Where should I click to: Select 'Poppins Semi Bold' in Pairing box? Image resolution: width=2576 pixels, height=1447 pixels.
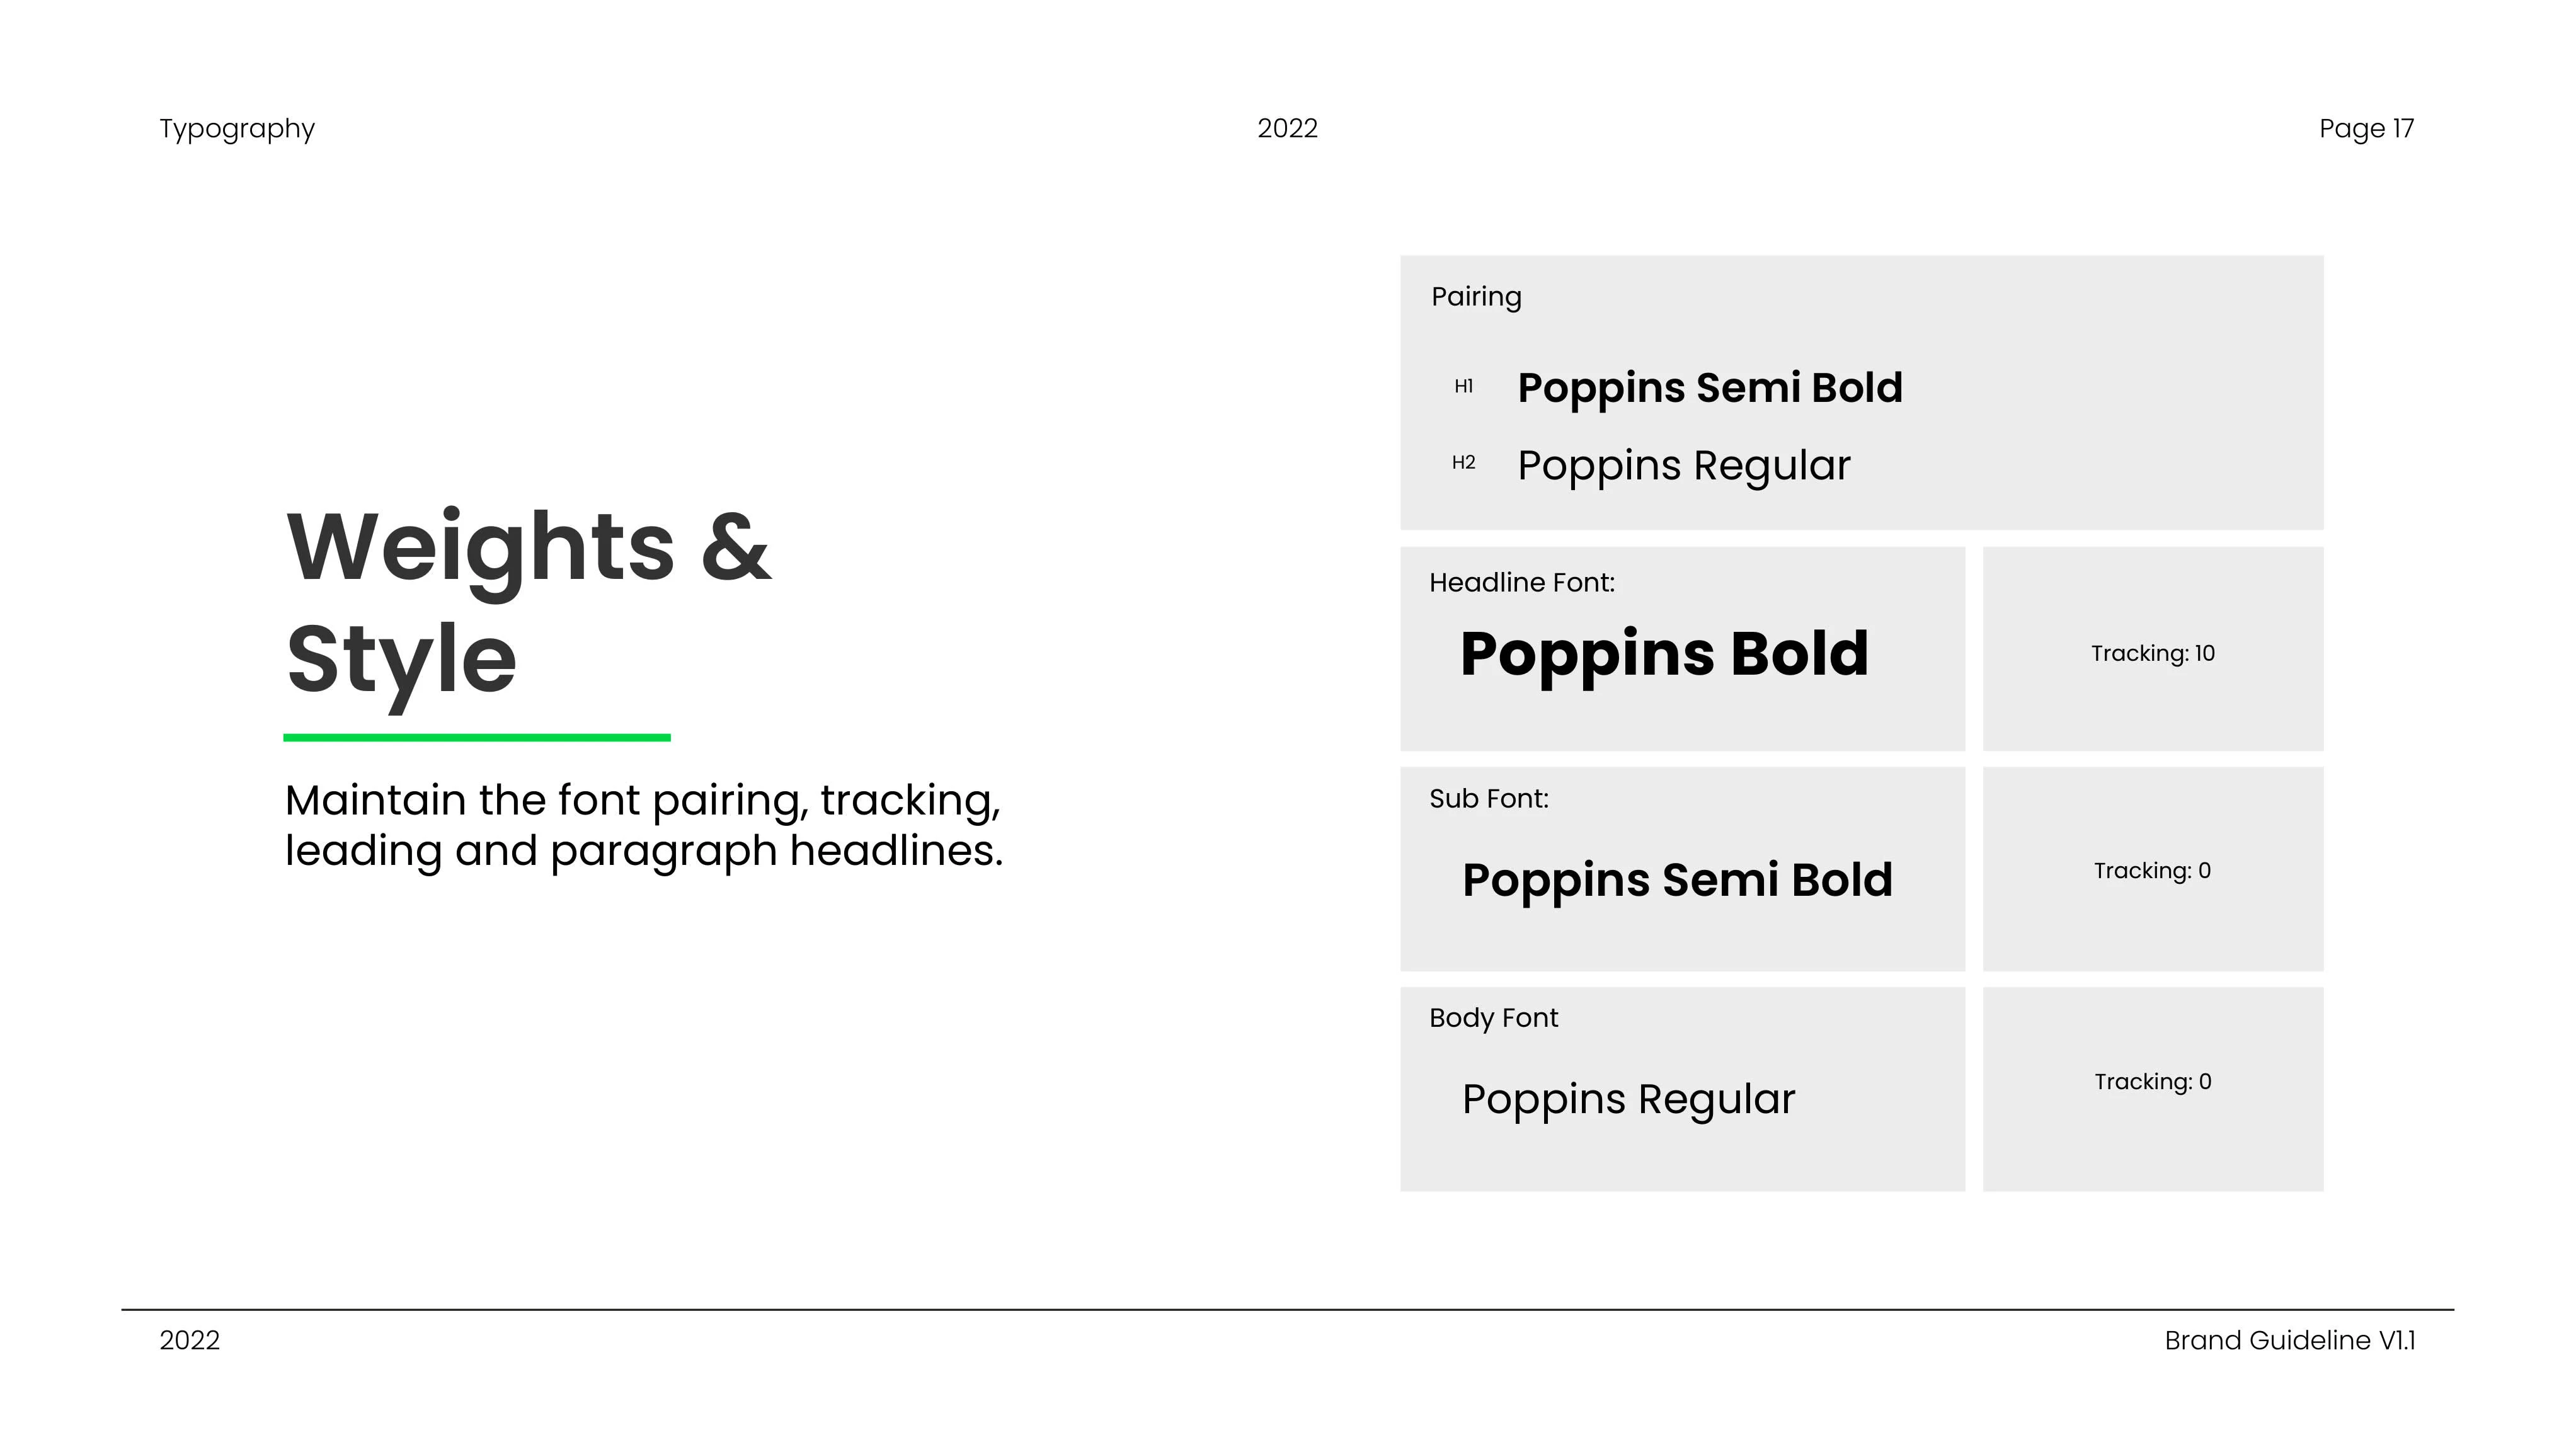click(1710, 389)
